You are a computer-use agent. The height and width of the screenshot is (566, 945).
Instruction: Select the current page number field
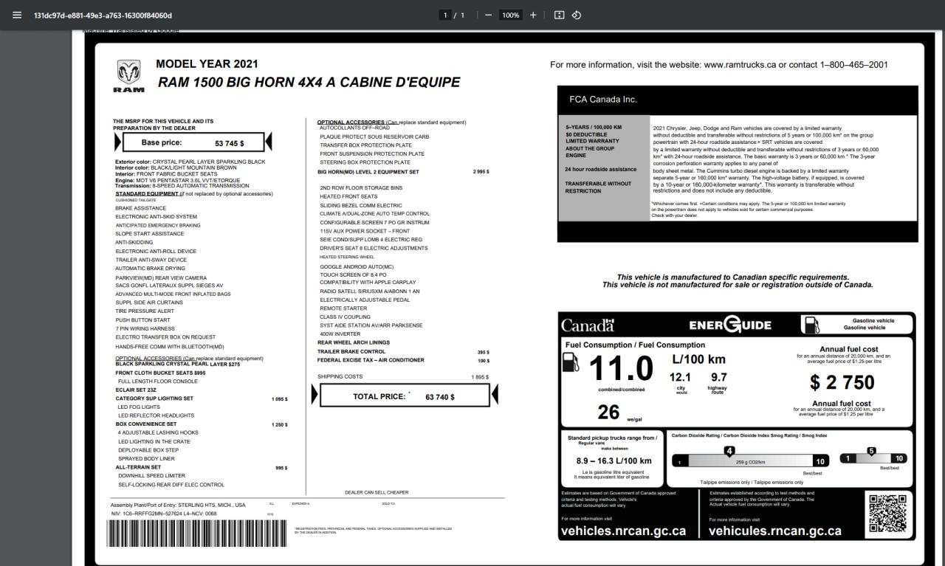coord(444,15)
